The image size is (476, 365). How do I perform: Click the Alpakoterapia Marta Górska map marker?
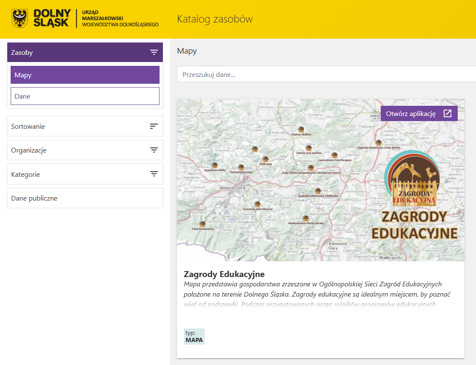(306, 218)
